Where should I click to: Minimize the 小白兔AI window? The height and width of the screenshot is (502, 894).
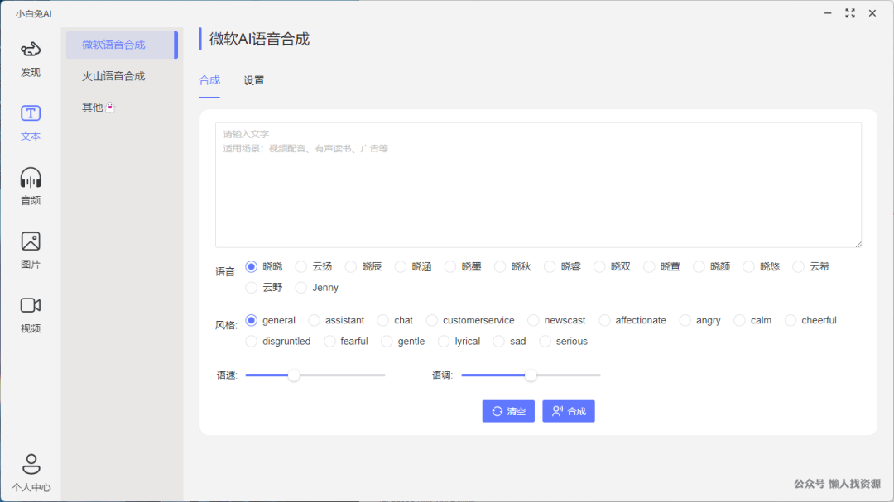tap(828, 13)
